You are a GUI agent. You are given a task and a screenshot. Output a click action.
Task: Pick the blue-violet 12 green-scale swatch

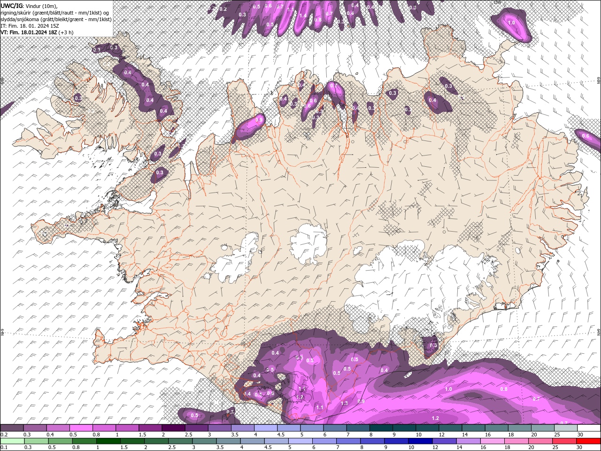tap(444, 441)
